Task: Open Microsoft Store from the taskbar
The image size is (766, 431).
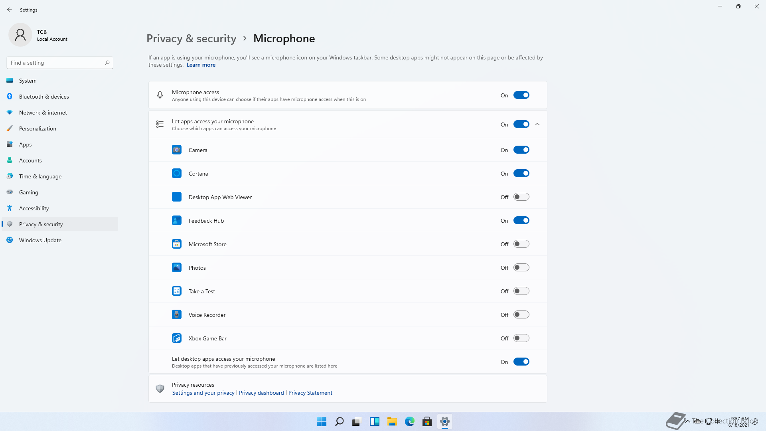Action: (427, 421)
